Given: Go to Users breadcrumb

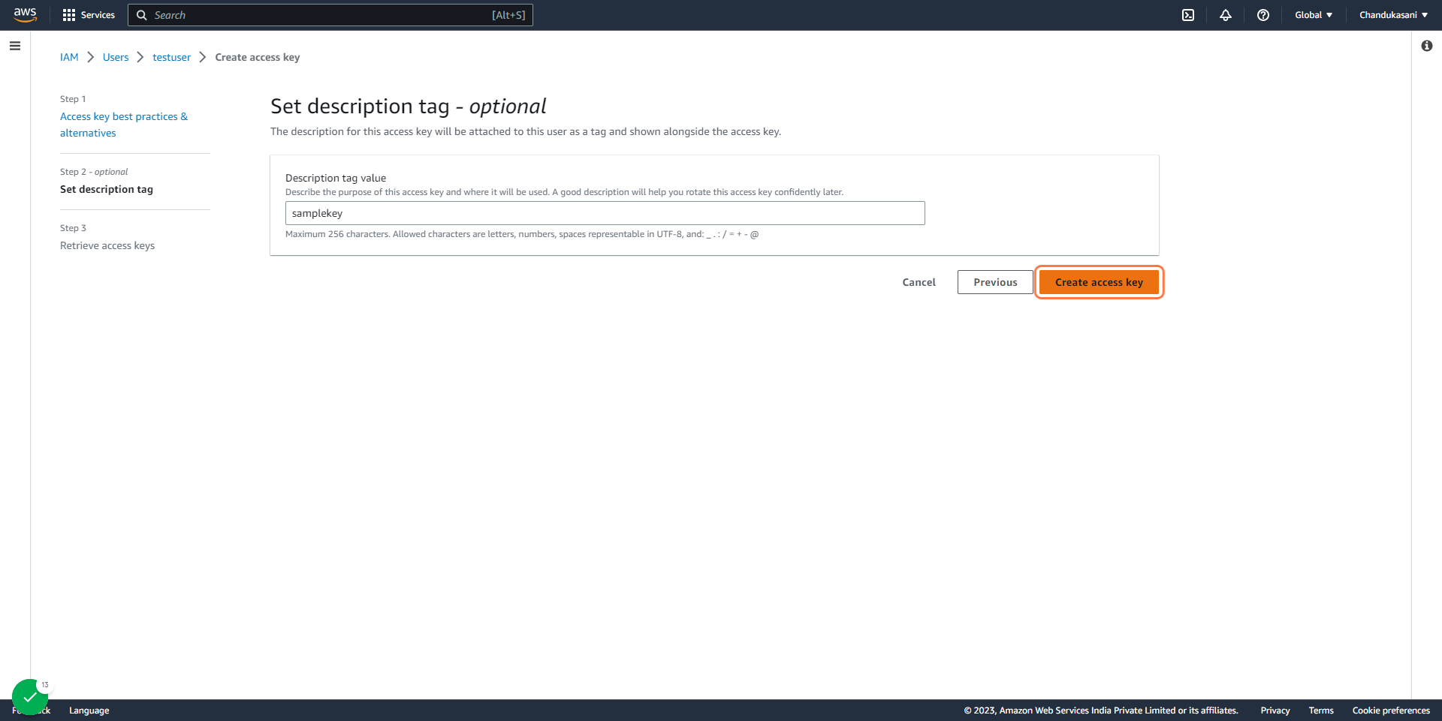Looking at the screenshot, I should point(116,57).
